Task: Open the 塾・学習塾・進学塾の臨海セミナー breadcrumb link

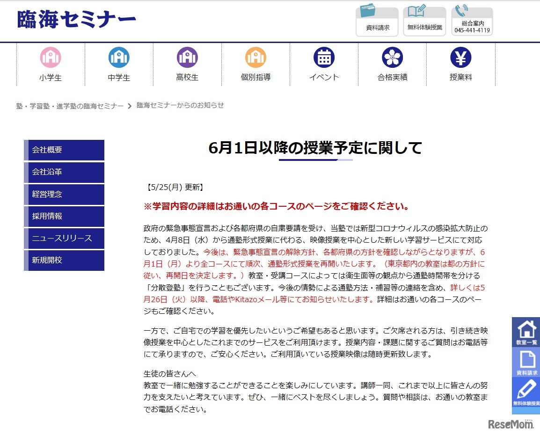Action: click(69, 106)
